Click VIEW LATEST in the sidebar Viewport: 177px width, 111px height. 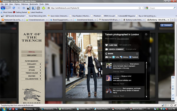click(32, 55)
